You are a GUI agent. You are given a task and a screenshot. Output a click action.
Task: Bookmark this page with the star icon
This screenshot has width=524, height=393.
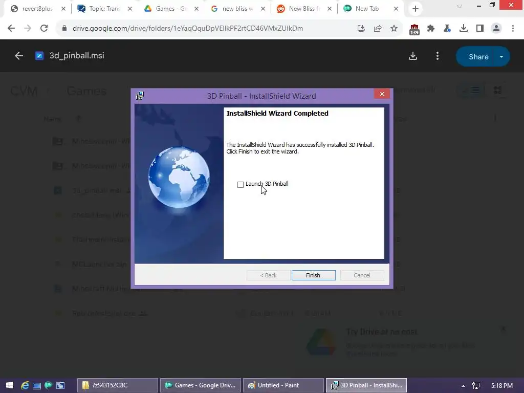394,29
